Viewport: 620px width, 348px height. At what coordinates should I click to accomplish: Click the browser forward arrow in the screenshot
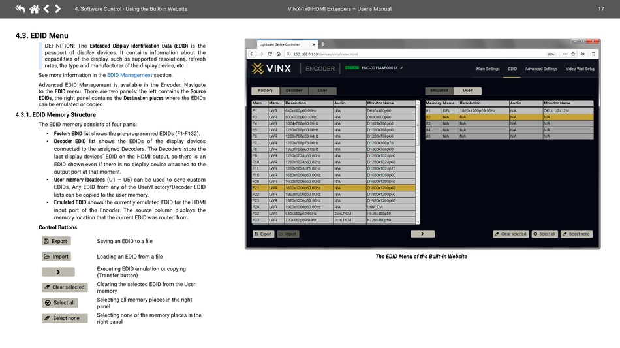point(261,54)
